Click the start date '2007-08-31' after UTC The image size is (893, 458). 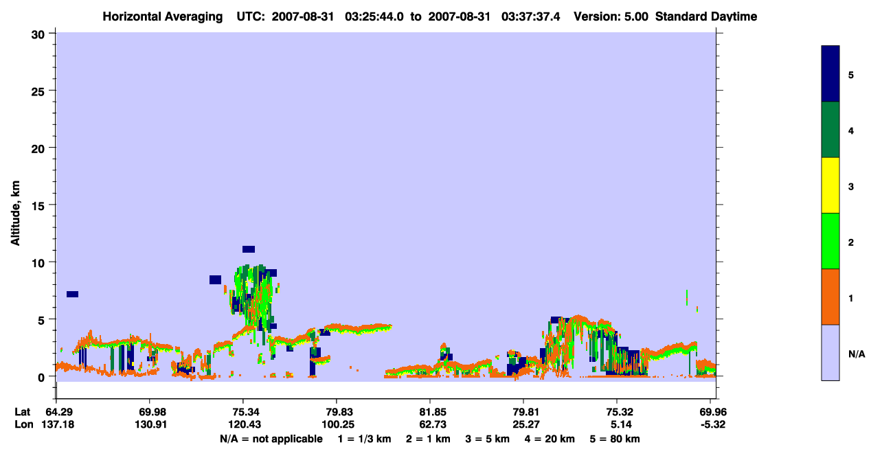coord(303,16)
